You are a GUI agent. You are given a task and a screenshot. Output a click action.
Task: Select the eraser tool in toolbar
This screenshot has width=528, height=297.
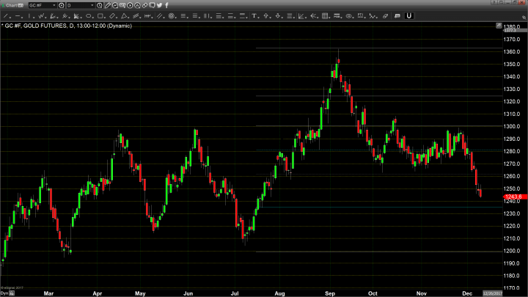coord(385,16)
